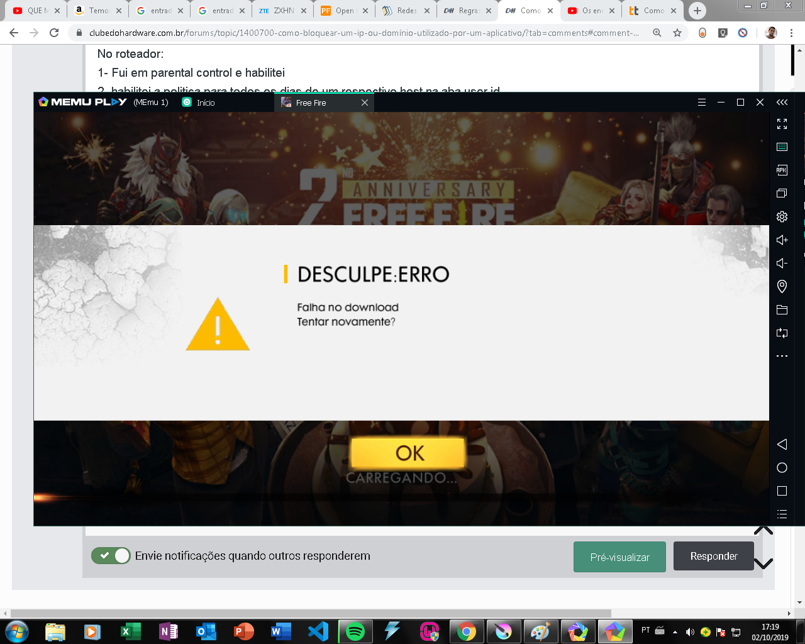Reload the page in Chrome

(x=54, y=33)
